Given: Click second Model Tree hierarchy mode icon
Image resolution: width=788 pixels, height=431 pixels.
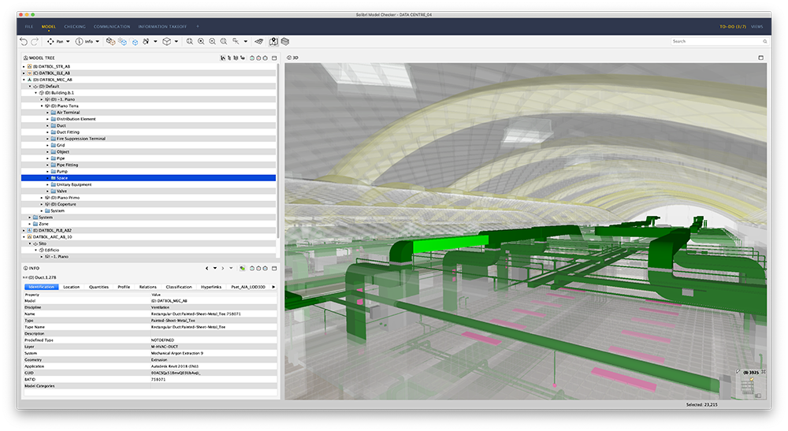Looking at the screenshot, I should (229, 58).
